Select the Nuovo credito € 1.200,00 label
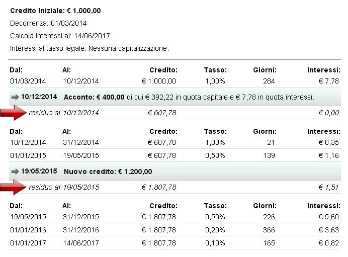 108,172
